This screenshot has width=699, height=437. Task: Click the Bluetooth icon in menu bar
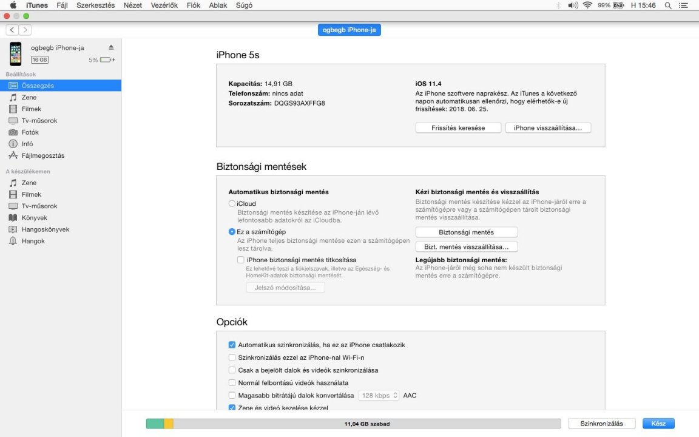tap(558, 5)
